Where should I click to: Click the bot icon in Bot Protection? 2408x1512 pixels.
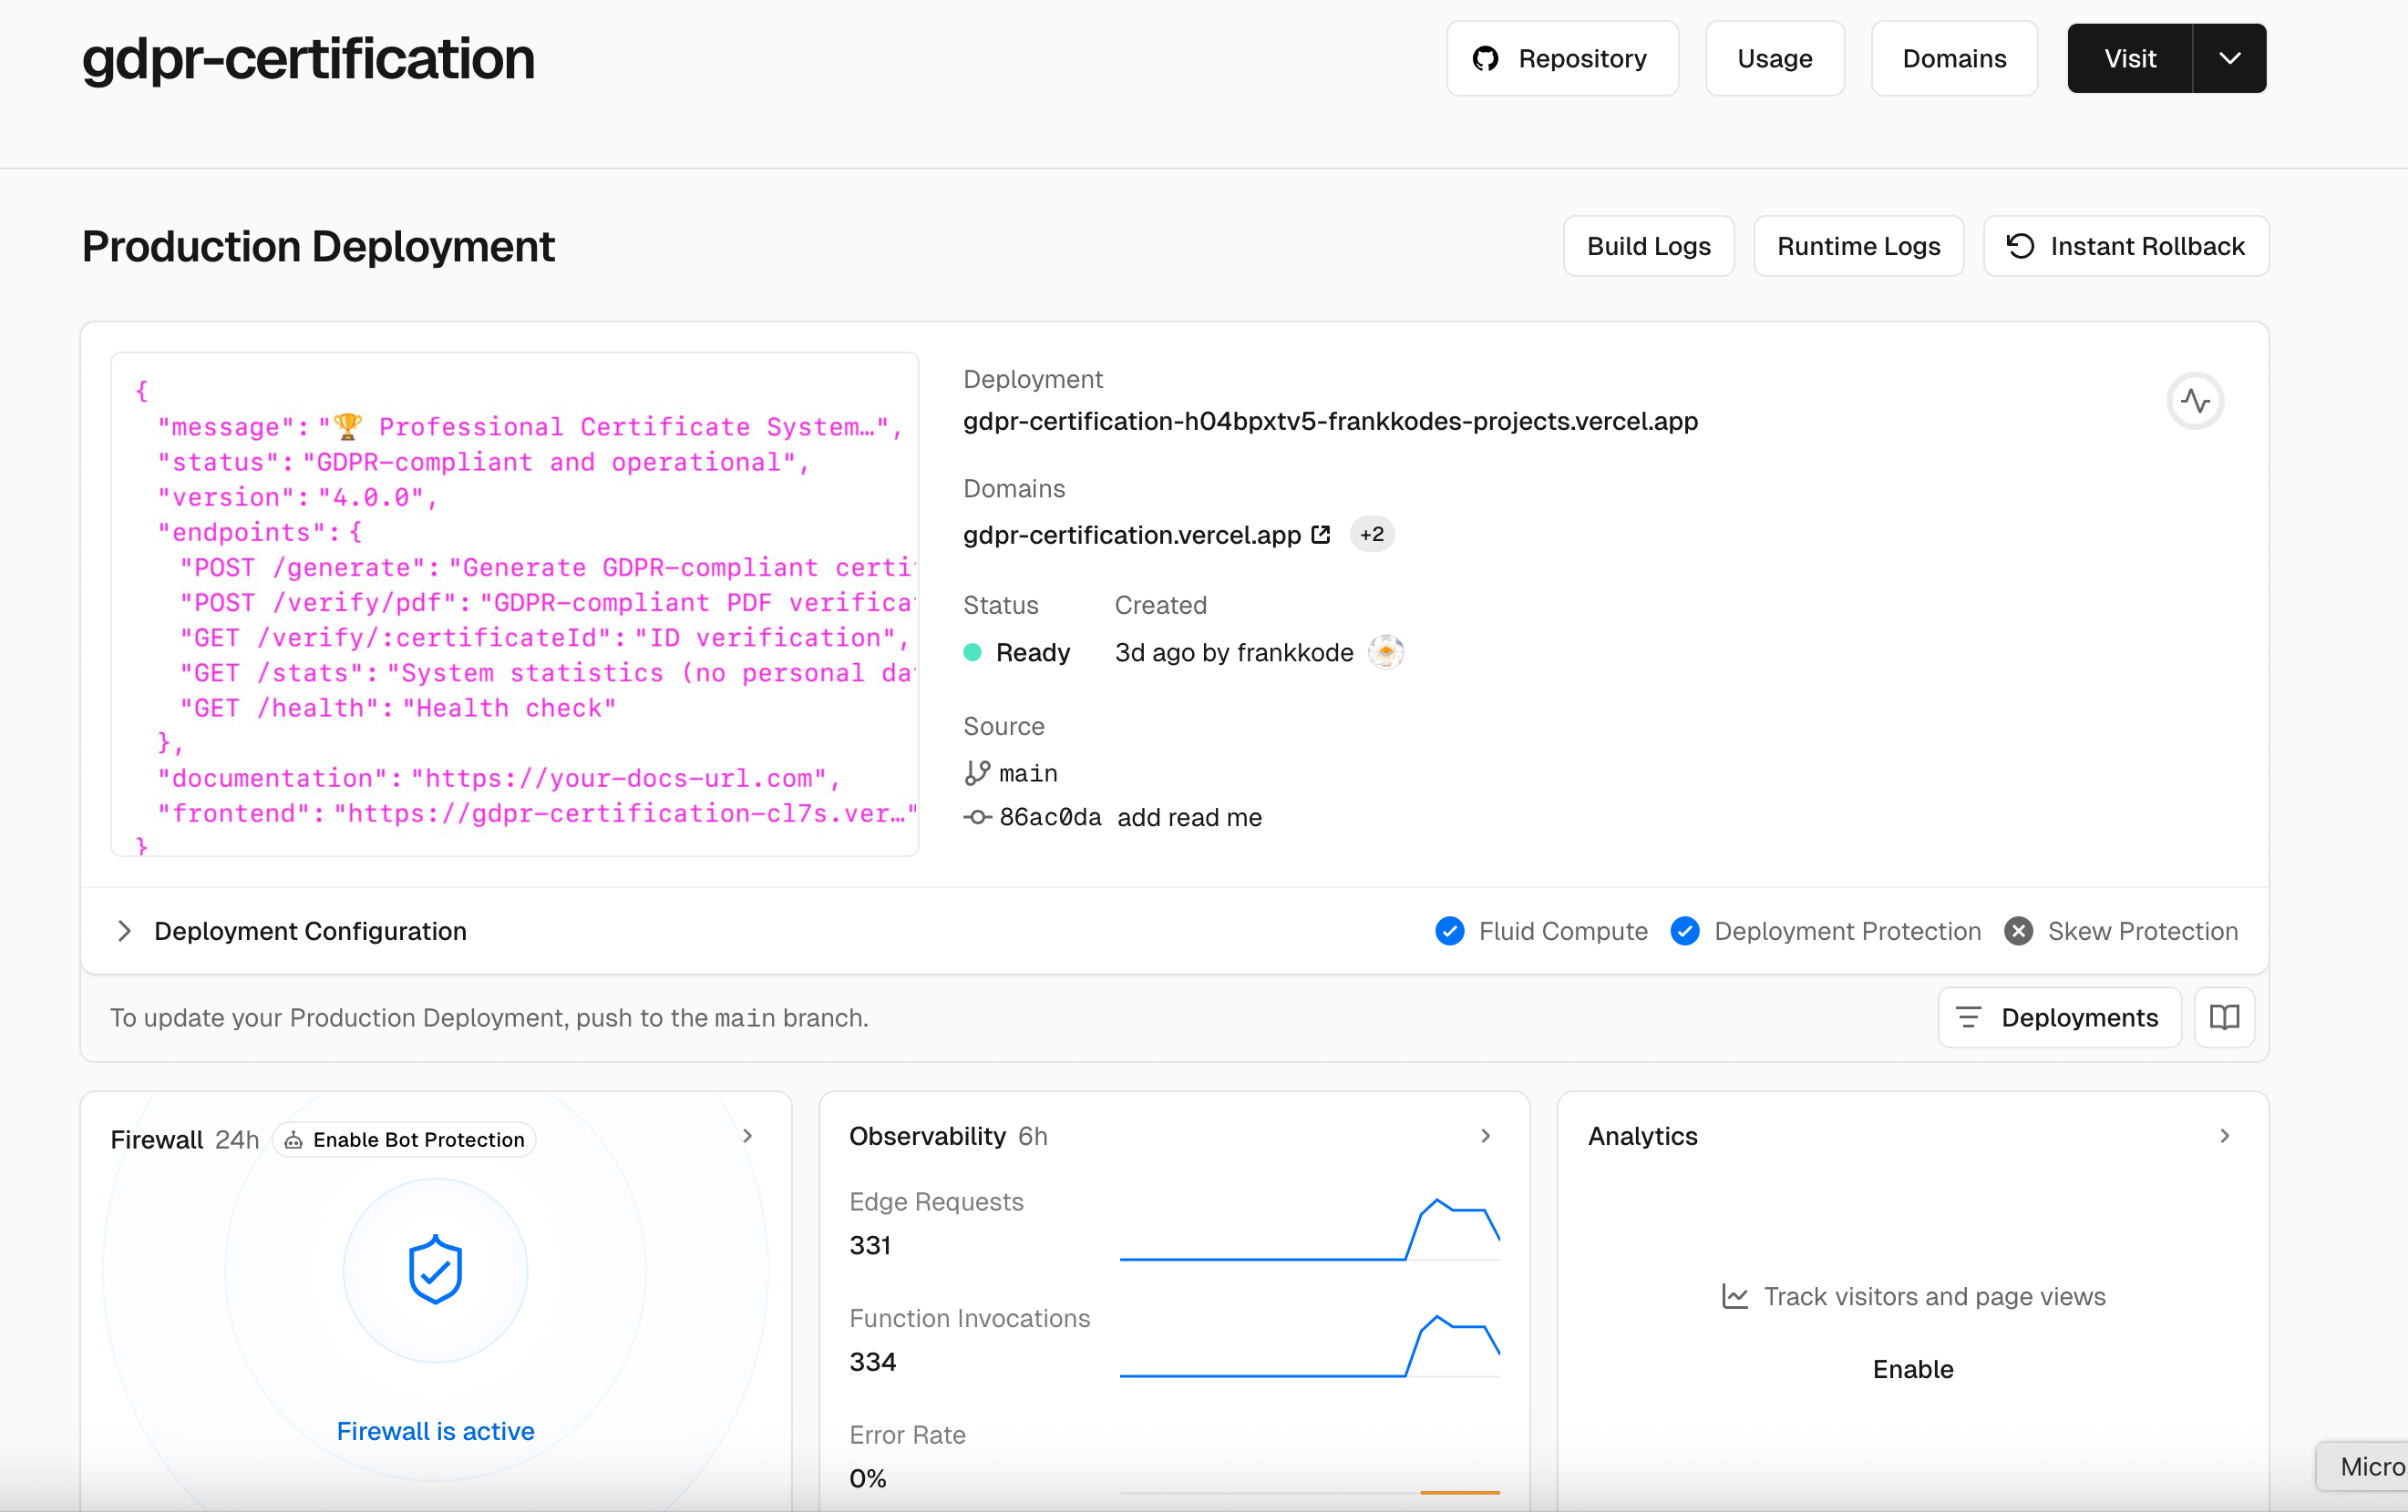coord(293,1140)
